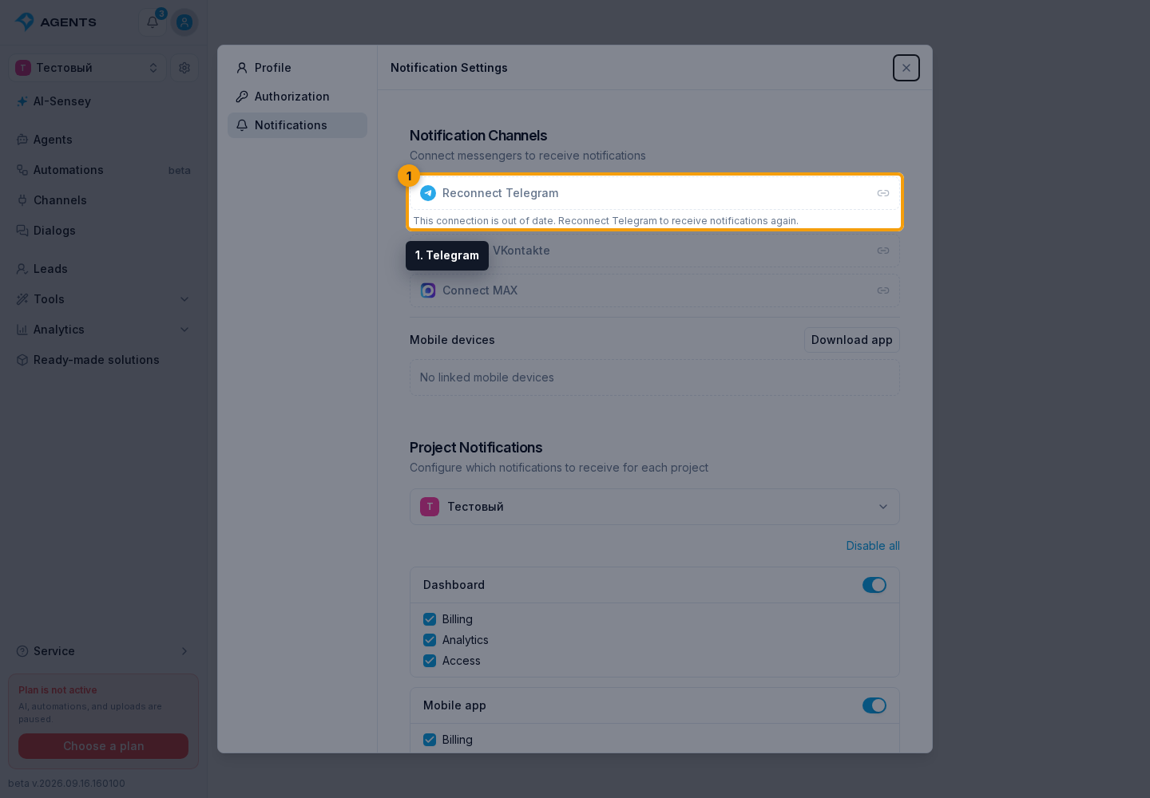Click the project settings gear icon
Viewport: 1150px width, 798px height.
click(x=184, y=68)
